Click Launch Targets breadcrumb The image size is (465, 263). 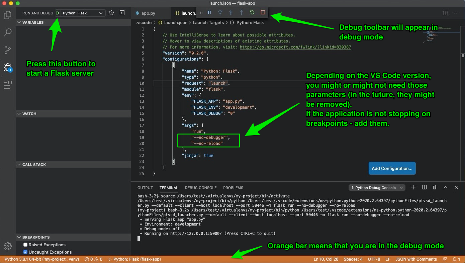pyautogui.click(x=208, y=23)
